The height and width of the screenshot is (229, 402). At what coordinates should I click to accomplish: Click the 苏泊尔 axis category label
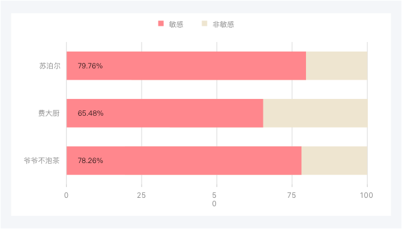[50, 66]
